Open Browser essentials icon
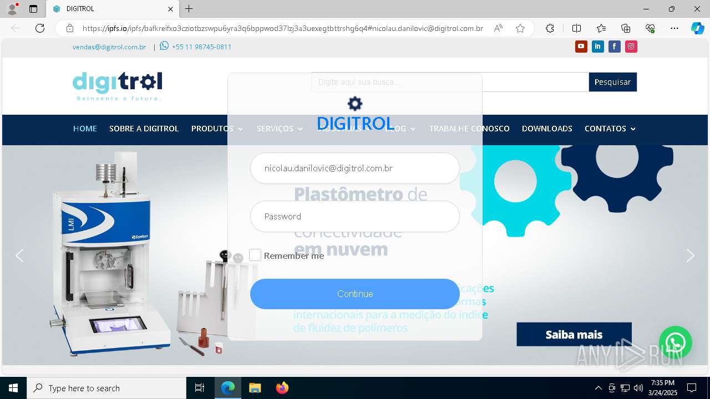This screenshot has height=399, width=710. (650, 28)
